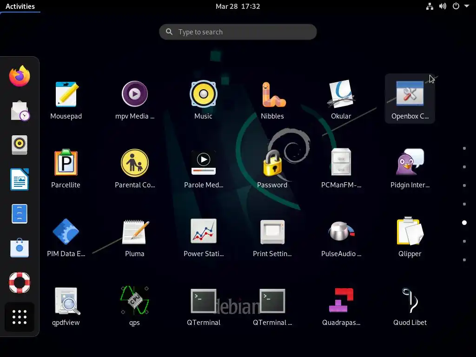Open the Password padlock app
Viewport: 476px width, 357px height.
click(272, 168)
